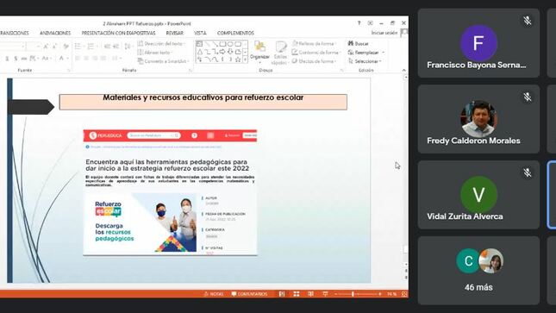The image size is (556, 313).
Task: Toggle Francisco Bayona's muted microphone icon
Action: click(528, 21)
